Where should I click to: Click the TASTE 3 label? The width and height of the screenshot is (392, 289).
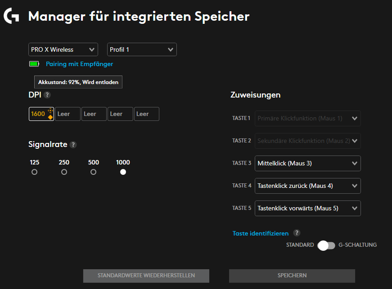pyautogui.click(x=242, y=163)
